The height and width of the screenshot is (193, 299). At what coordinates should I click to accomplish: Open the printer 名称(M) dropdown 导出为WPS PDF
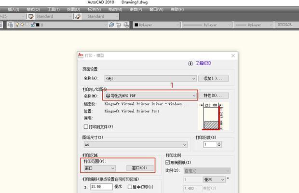[150, 96]
